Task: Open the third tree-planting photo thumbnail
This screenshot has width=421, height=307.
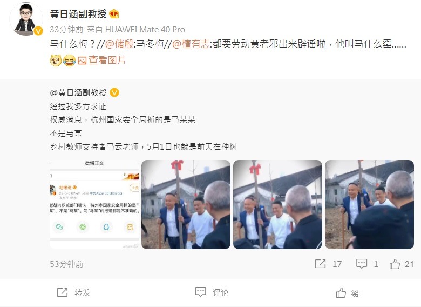Action: [x=277, y=204]
